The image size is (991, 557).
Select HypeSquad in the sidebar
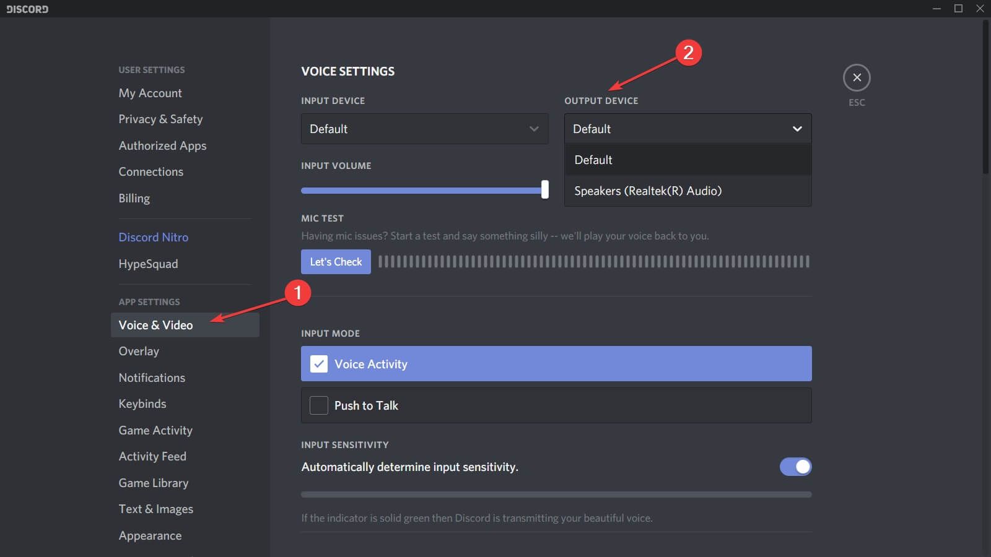click(x=148, y=264)
